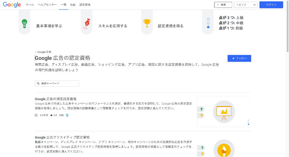This screenshot has width=289, height=157.
Task: Select the 一覧 tab
Action: tap(64, 5)
